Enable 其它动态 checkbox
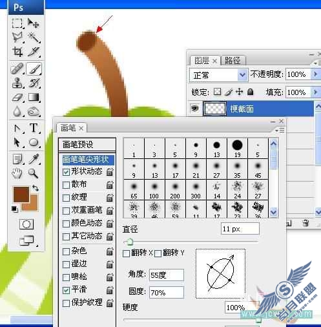Viewport: 321px width, 327px height. [x=66, y=237]
